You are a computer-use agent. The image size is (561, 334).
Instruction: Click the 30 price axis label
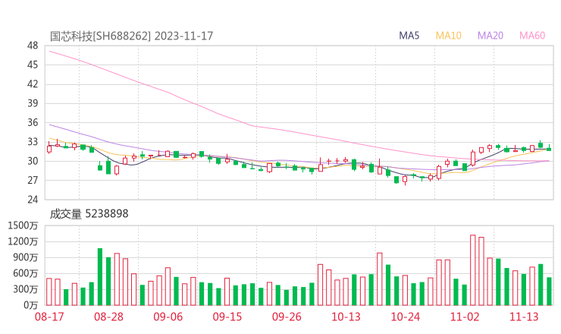[x=33, y=161]
